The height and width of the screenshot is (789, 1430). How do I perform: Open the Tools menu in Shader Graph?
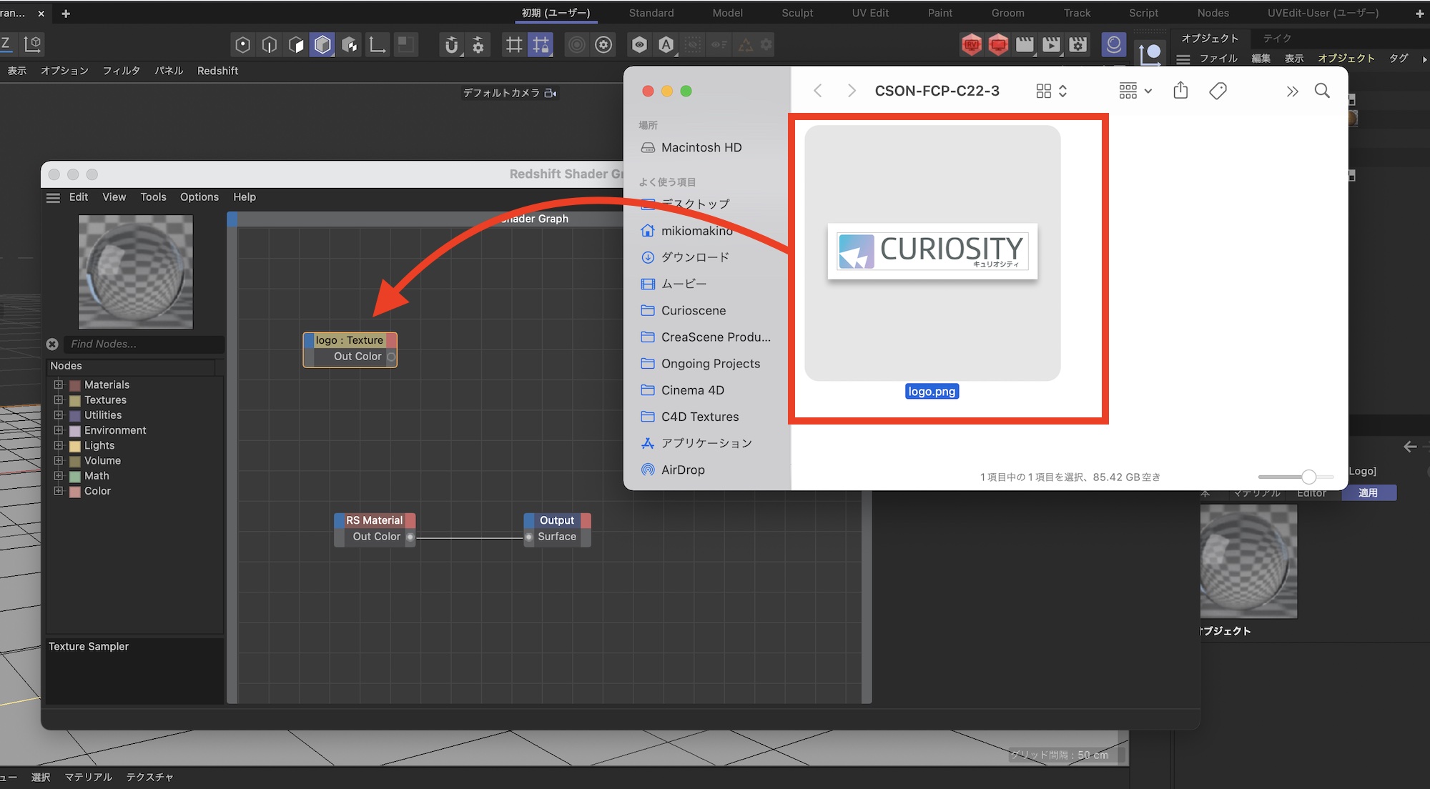(x=153, y=197)
